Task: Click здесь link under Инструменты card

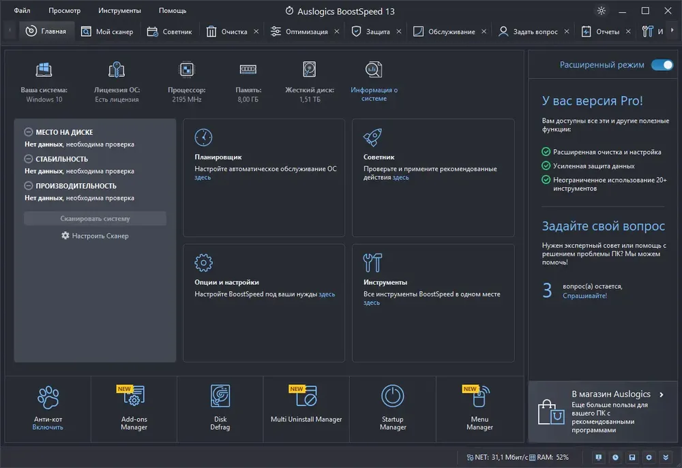Action: click(372, 303)
